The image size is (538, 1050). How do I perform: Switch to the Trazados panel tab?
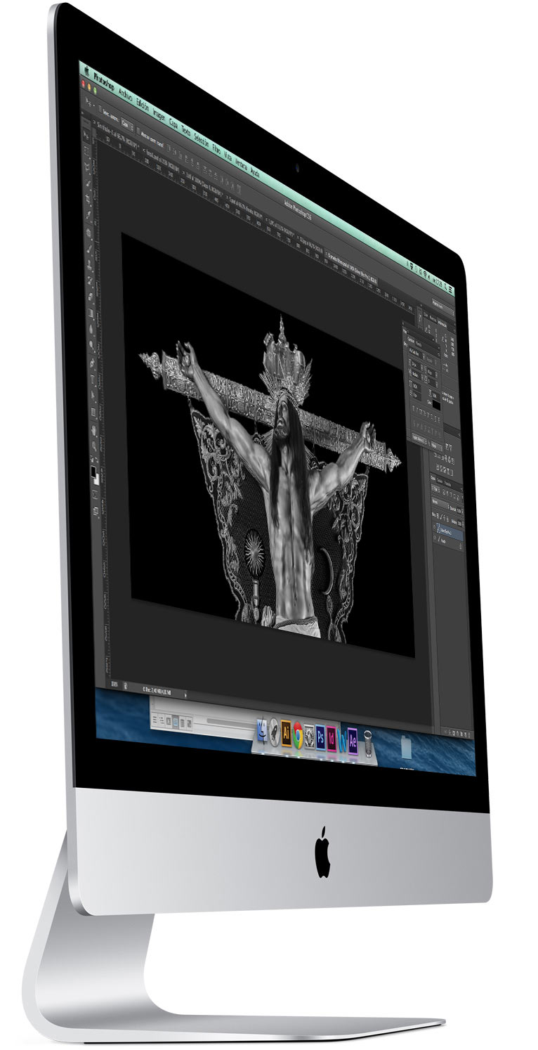click(x=447, y=484)
